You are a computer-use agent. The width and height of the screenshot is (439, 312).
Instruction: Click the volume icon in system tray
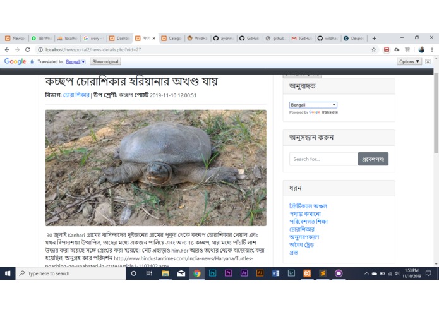point(397,273)
